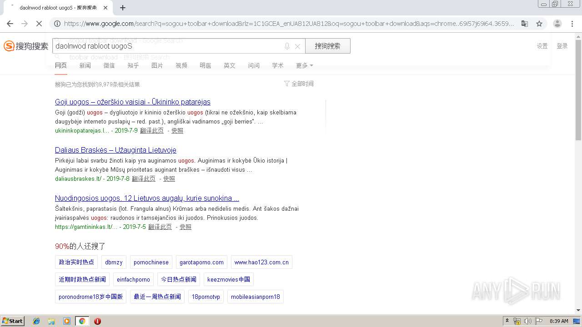The image size is (582, 327).
Task: Switch to the 英文 tab
Action: pyautogui.click(x=230, y=65)
